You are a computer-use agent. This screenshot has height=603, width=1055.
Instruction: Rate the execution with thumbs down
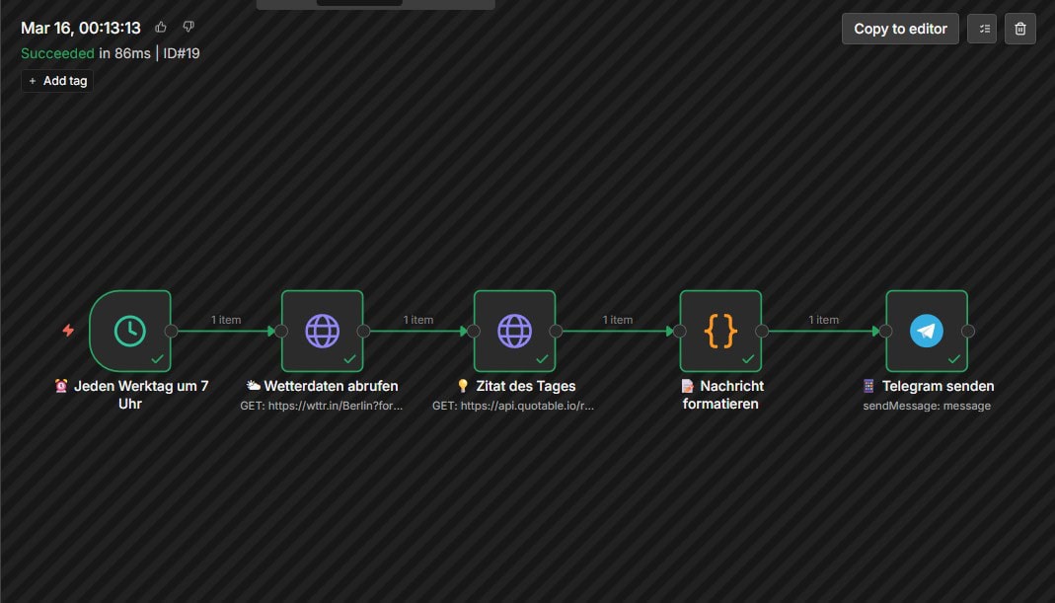click(x=188, y=27)
